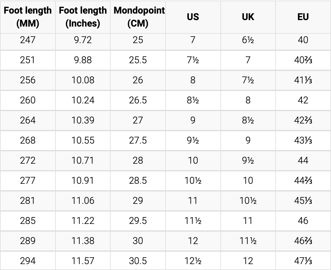The image size is (331, 270).
Task: Click the Foot length (Inches) column header
Action: click(83, 17)
